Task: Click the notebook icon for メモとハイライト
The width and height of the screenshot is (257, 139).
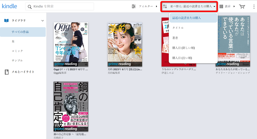Action: (7, 72)
